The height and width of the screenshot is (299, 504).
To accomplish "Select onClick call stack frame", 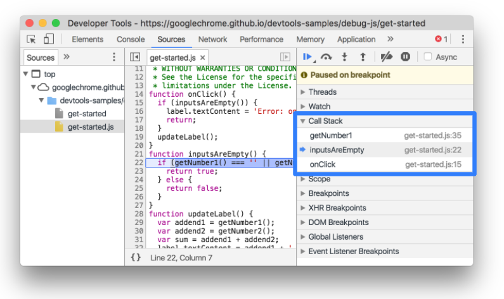I will pos(385,164).
